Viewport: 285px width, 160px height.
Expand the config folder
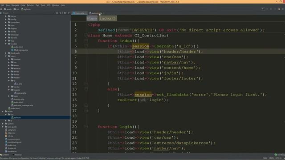pos(6,19)
